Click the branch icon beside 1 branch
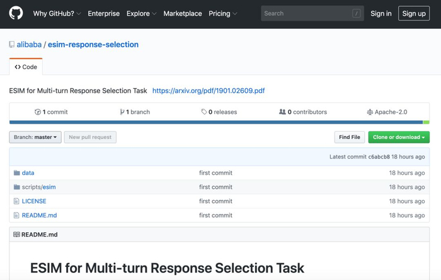 [122, 112]
